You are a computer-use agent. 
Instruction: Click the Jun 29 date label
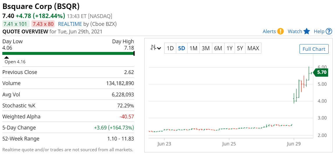[x=294, y=144]
